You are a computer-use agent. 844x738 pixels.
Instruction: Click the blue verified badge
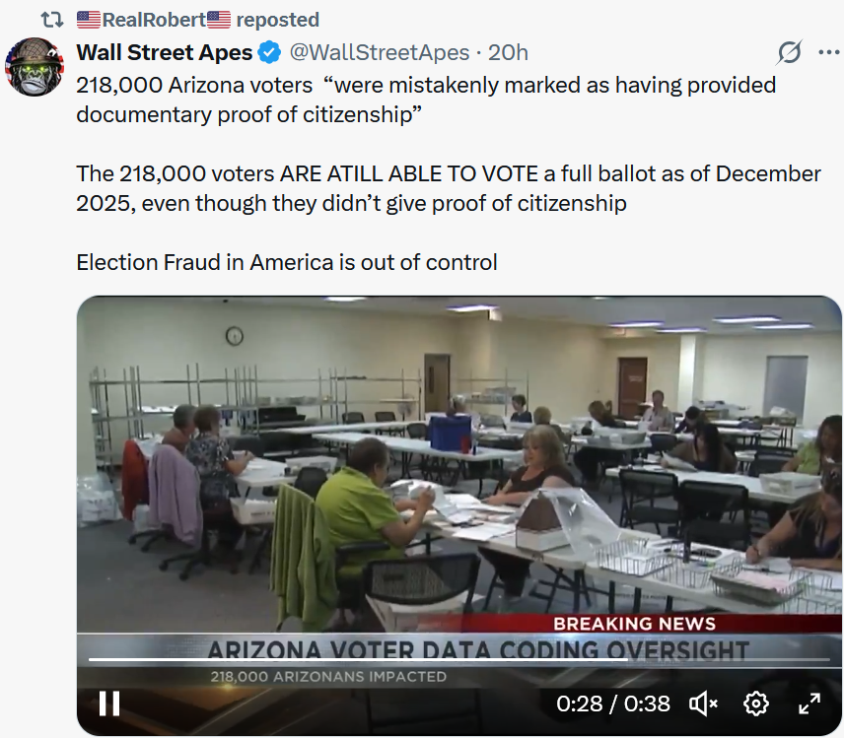[x=268, y=52]
